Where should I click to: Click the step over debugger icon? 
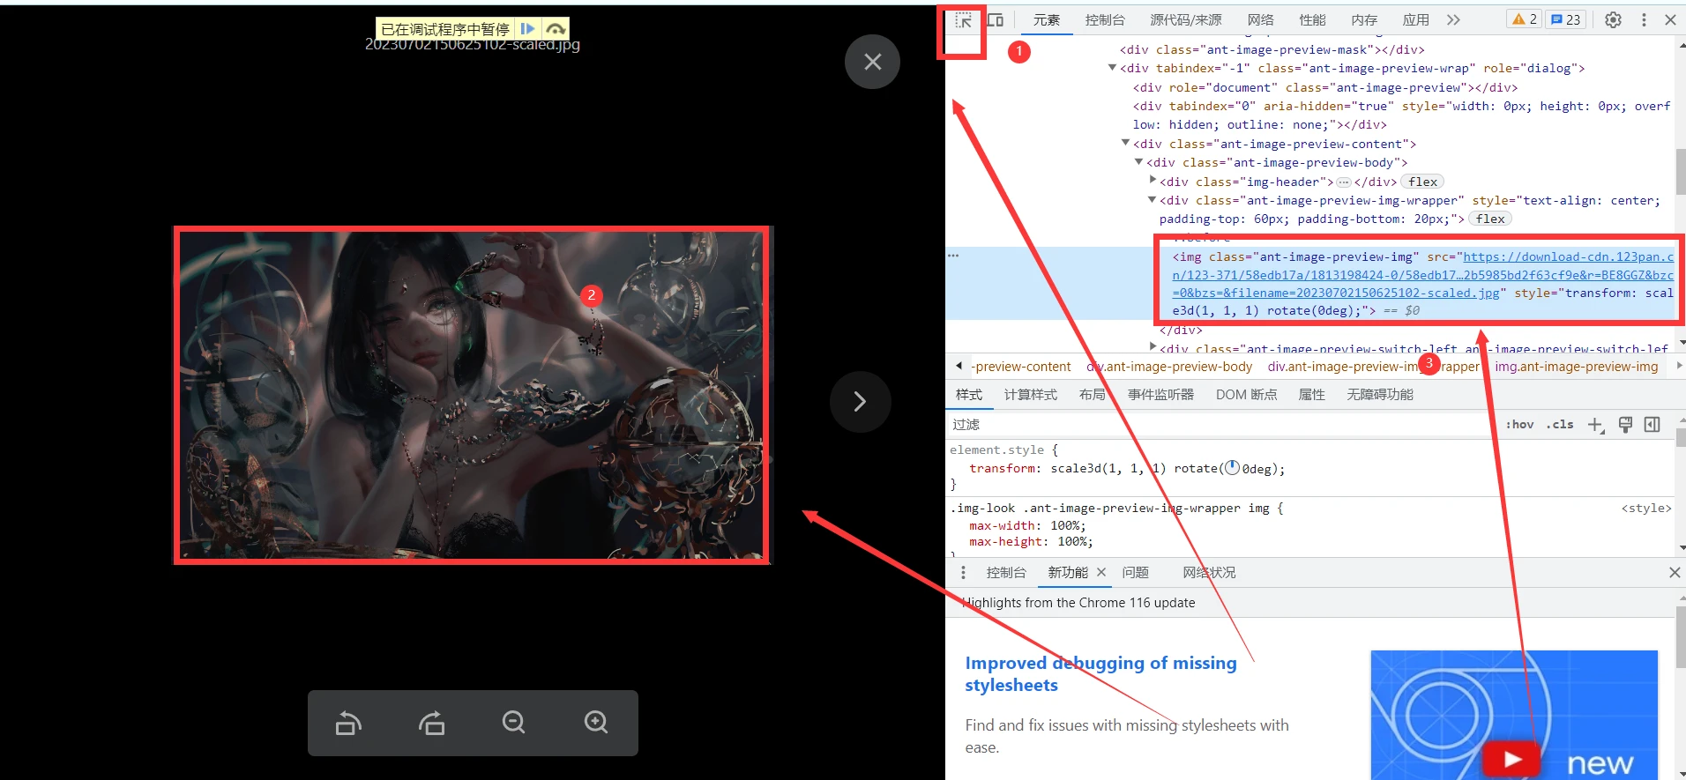pyautogui.click(x=556, y=29)
